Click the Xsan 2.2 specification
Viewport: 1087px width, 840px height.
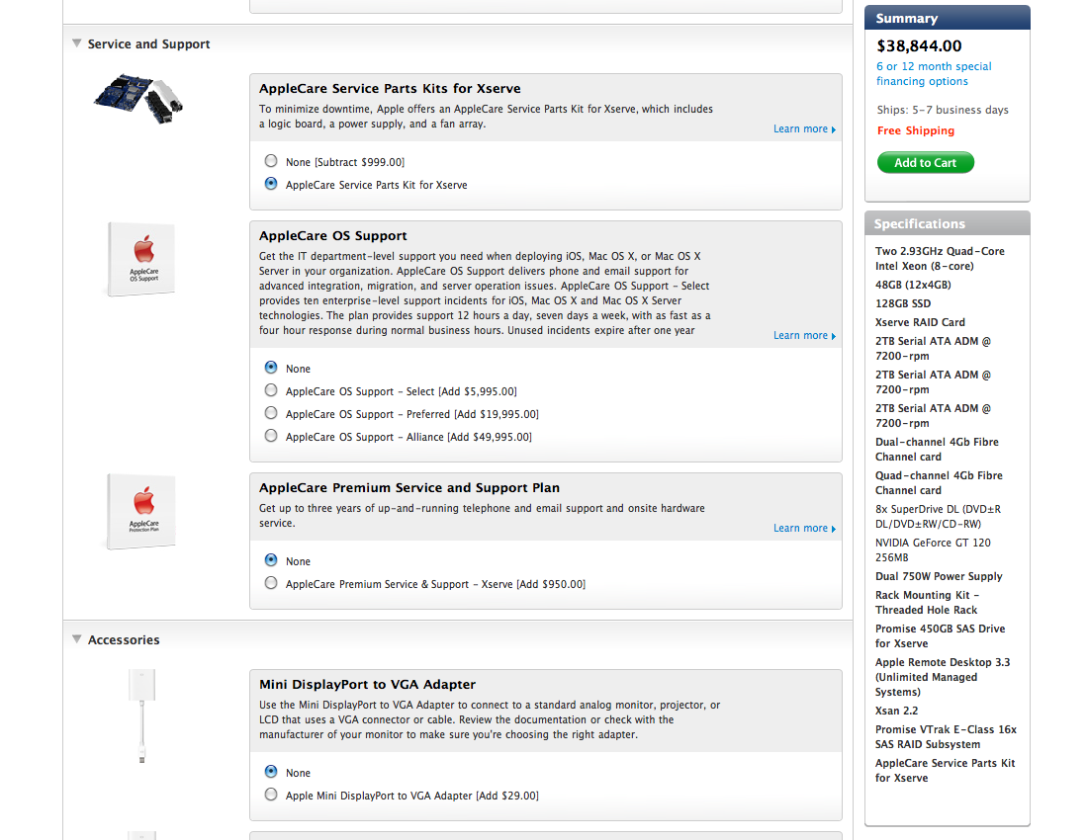[x=896, y=711]
